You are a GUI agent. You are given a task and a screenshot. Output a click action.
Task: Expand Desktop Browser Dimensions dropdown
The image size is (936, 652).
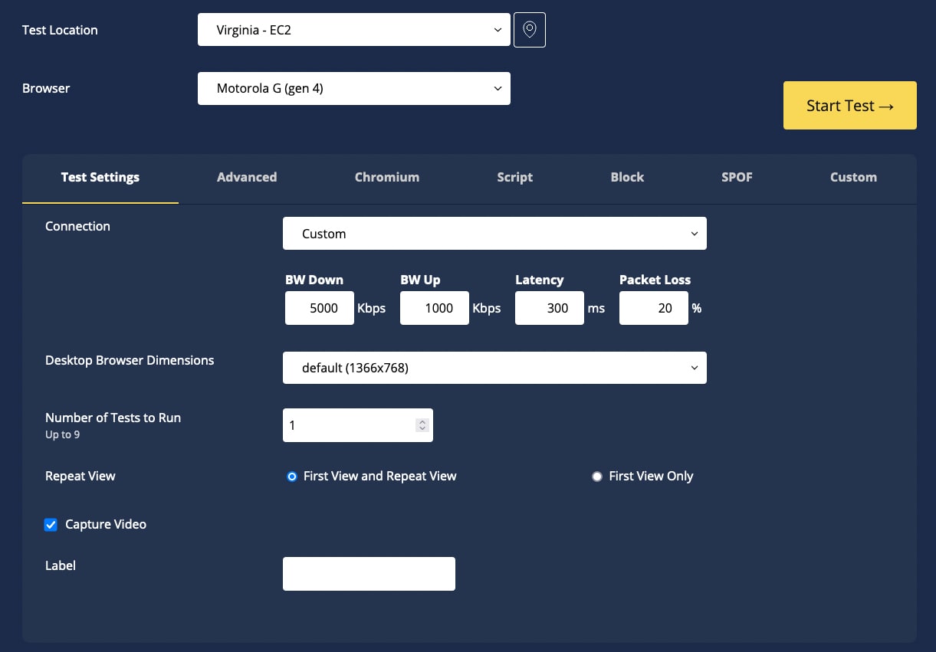point(494,368)
